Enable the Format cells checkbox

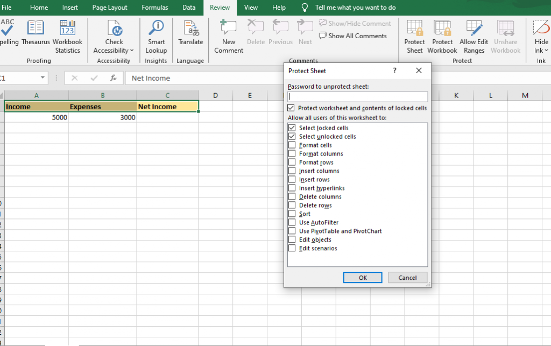tap(292, 145)
